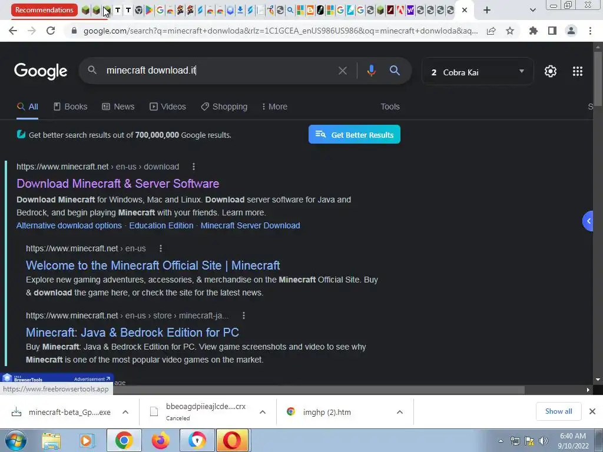Open Minecraft: Java & Bedrock Edition link
The height and width of the screenshot is (452, 603).
[132, 333]
